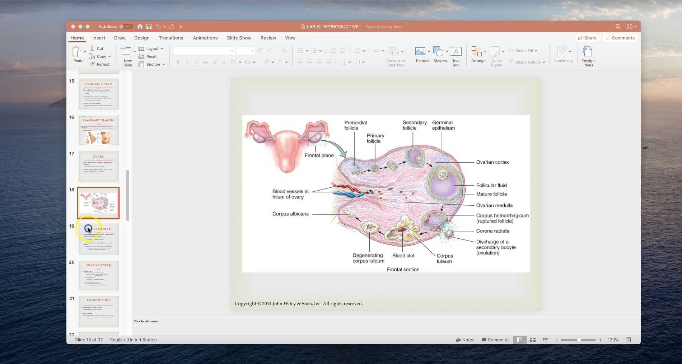The image size is (682, 364).
Task: Click the New Slide icon
Action: pos(126,52)
